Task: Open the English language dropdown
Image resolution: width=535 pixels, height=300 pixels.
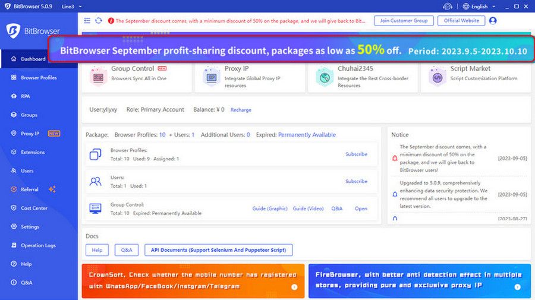Action: (479, 7)
